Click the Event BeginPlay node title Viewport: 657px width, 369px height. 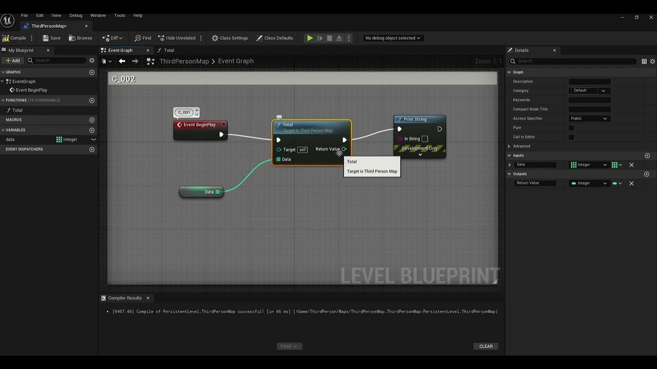[x=199, y=125]
